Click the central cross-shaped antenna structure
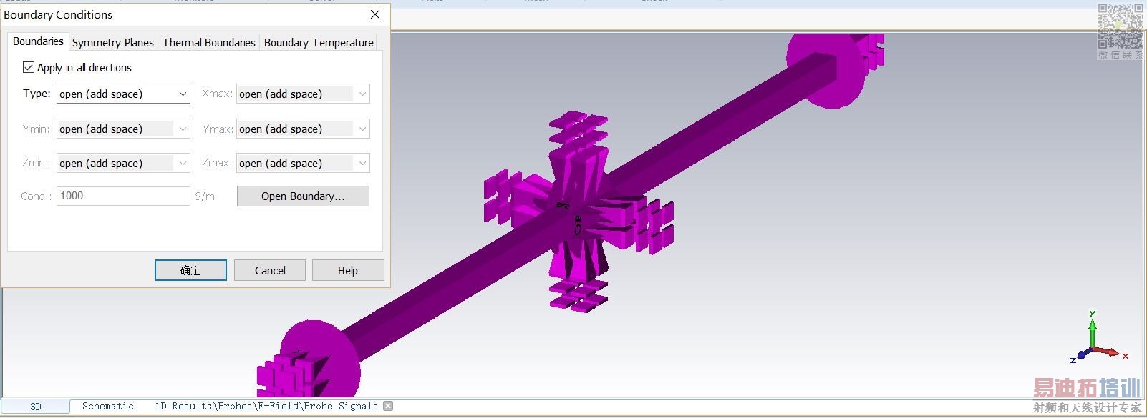Viewport: 1147px width, 418px height. [x=579, y=212]
